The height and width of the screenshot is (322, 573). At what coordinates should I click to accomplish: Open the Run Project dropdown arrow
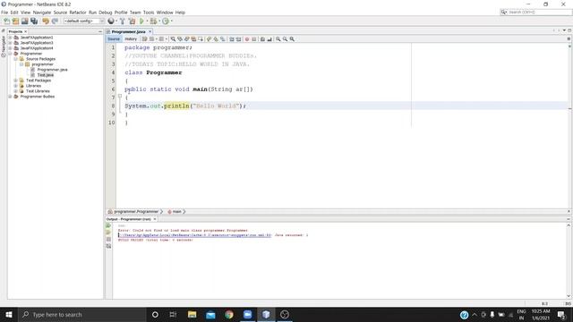(x=147, y=21)
